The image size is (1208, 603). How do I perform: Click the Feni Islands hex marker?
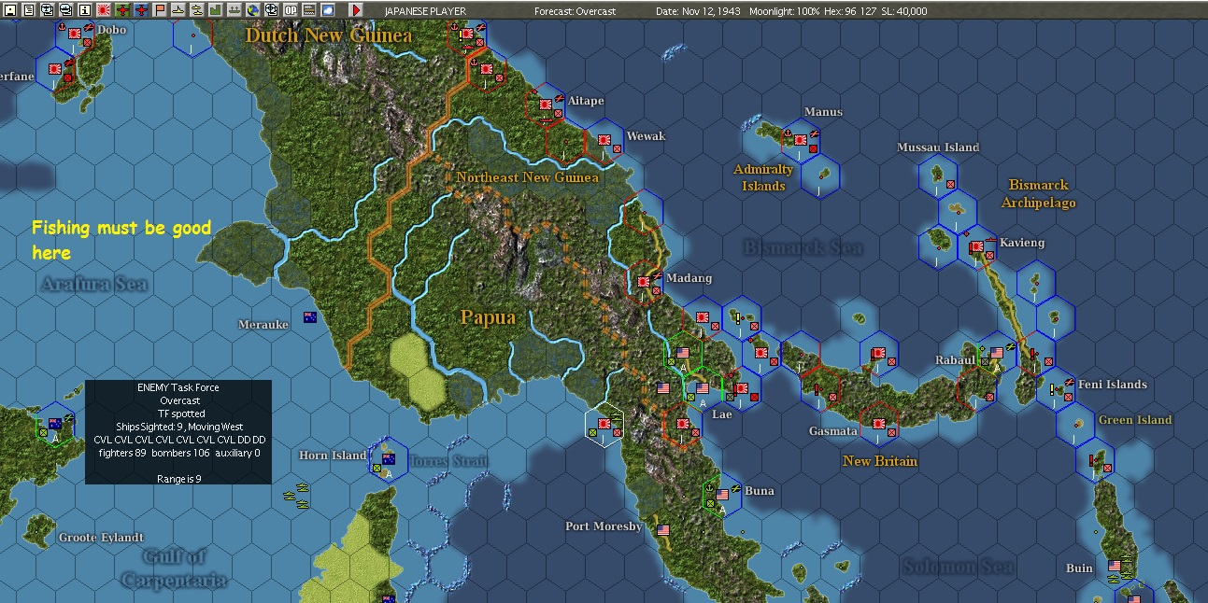coord(1057,388)
